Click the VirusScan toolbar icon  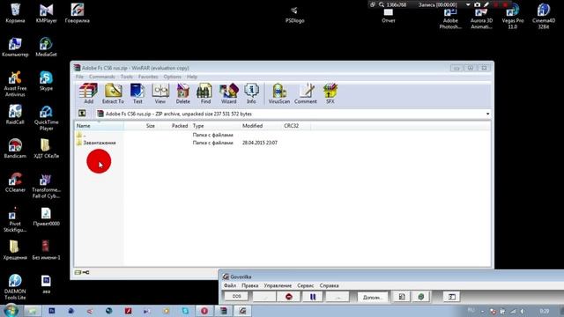(279, 93)
